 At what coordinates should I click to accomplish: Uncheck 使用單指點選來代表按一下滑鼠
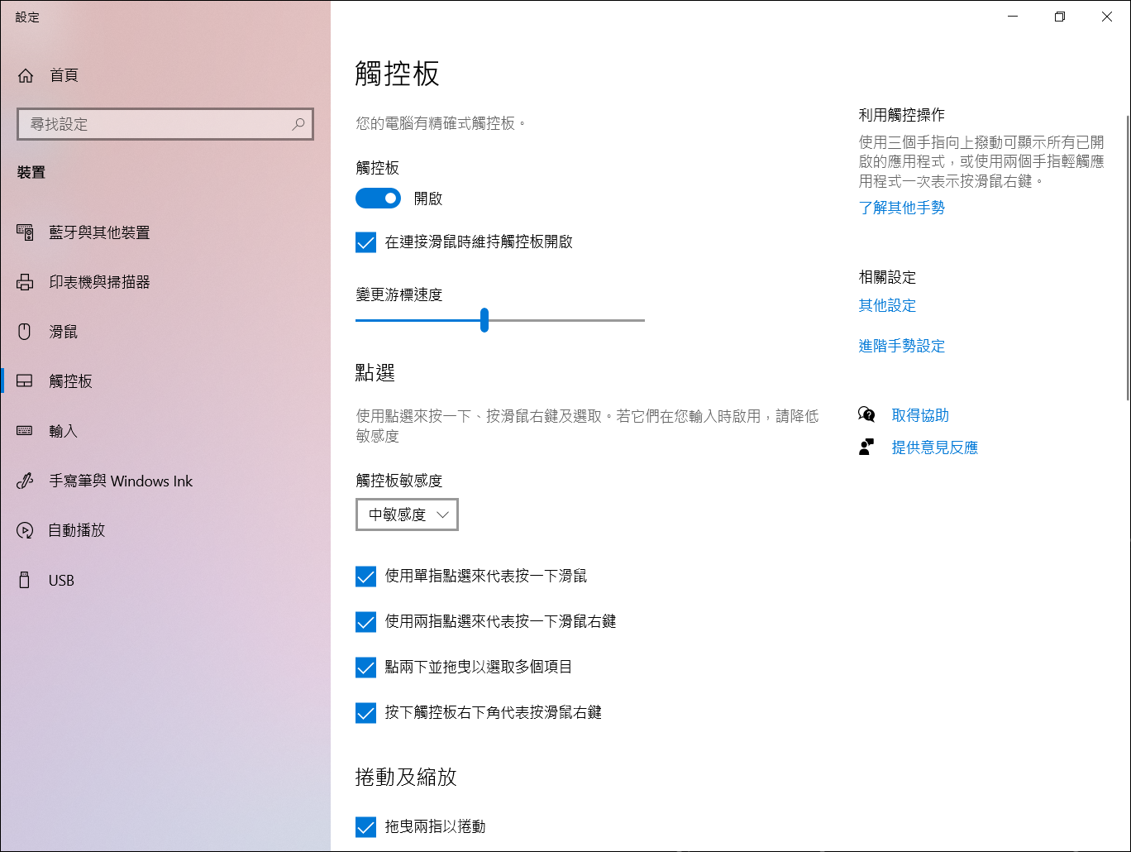point(365,577)
